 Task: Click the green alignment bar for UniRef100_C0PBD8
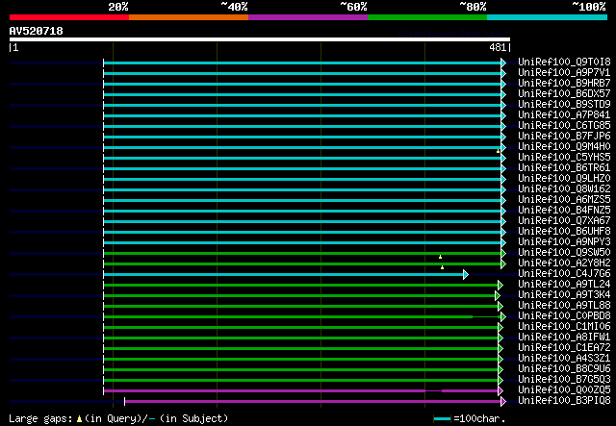302,316
